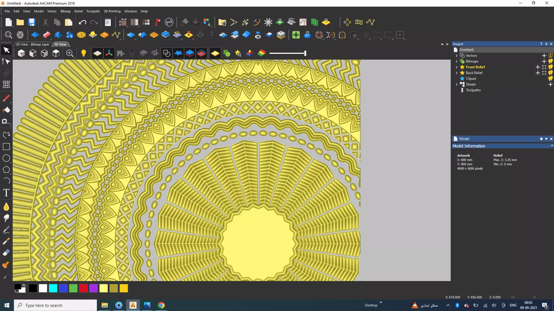Select the Create Rectangle tool
554x311 pixels.
click(x=6, y=147)
